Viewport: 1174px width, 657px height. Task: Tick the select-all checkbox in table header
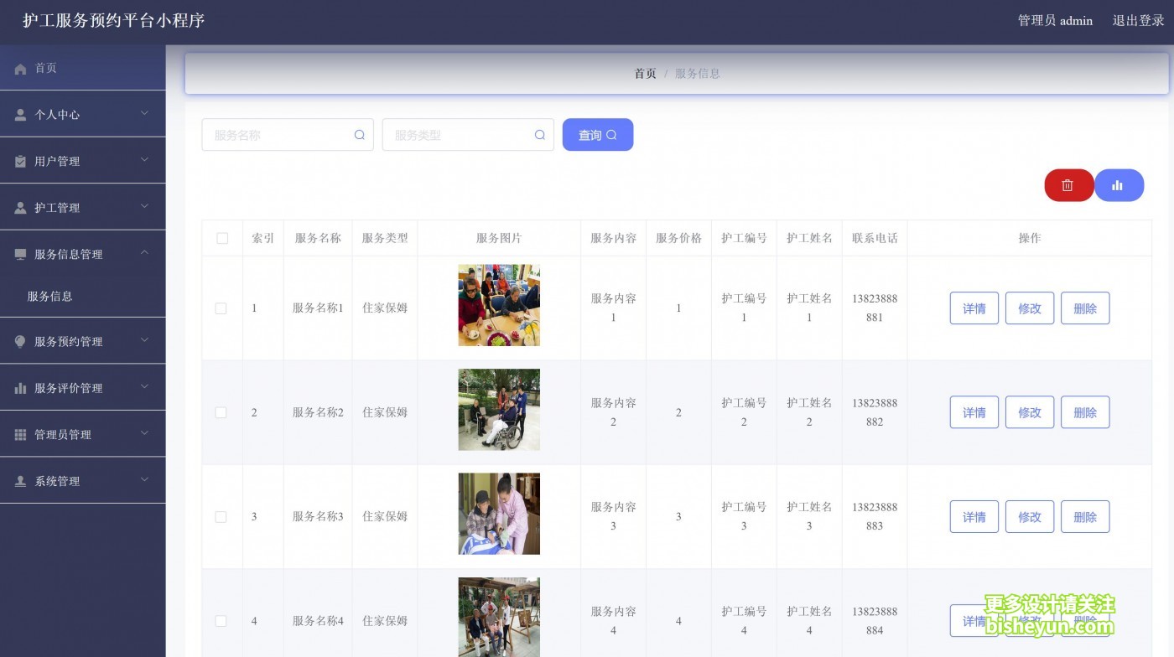[x=222, y=238]
